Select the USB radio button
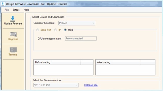The height and width of the screenshot is (91, 163). [x=65, y=30]
